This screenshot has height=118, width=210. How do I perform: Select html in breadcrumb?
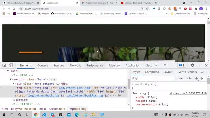(5, 109)
